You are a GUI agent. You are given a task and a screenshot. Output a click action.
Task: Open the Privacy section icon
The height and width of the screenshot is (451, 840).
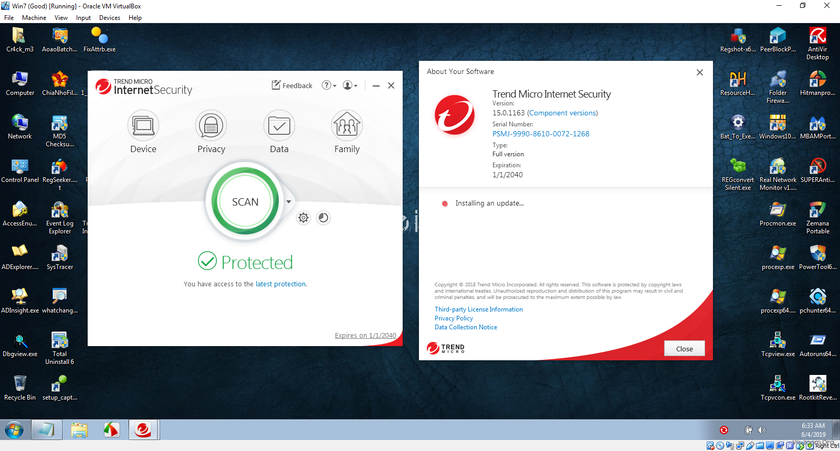[211, 126]
